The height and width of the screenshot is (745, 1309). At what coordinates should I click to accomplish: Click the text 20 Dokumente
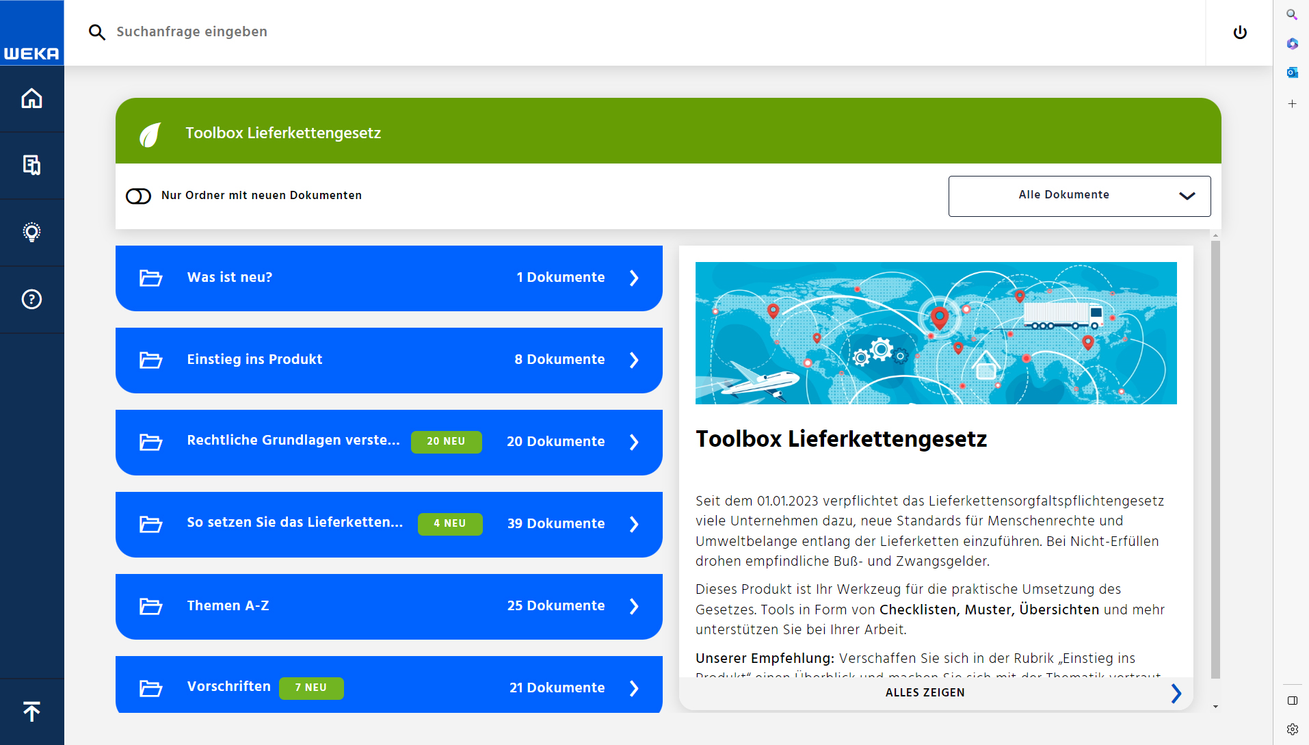coord(555,442)
